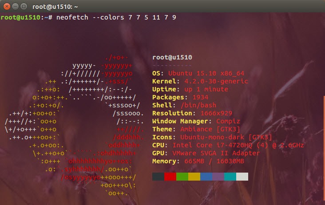Click the packages value '1934'

point(200,97)
